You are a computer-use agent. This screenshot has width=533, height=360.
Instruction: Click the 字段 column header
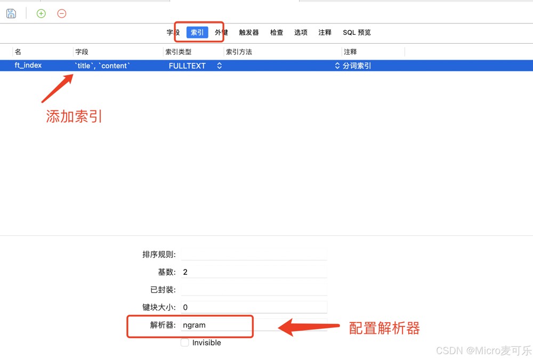coord(82,52)
